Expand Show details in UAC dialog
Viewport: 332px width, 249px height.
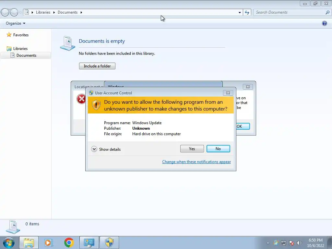[106, 149]
